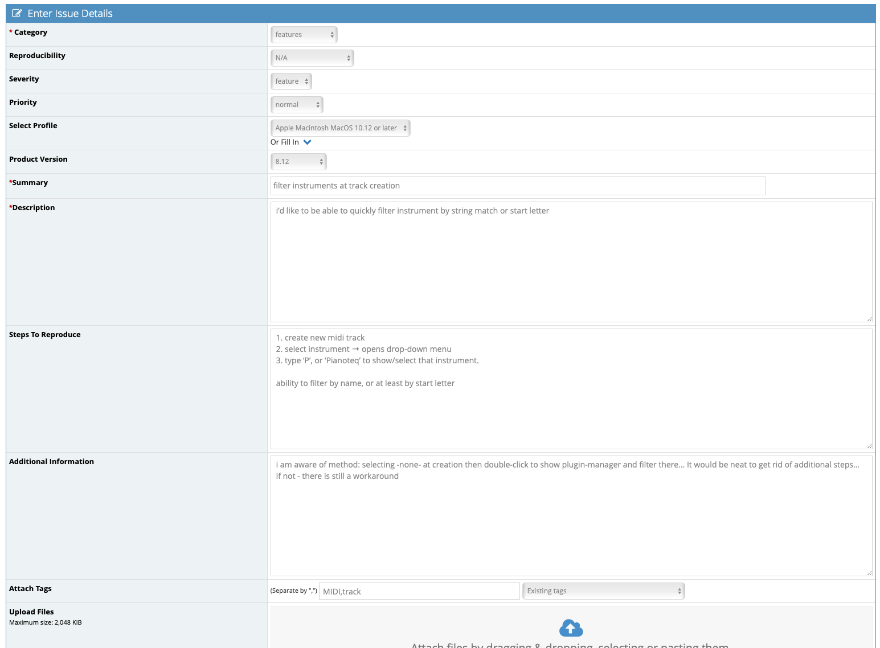880x648 pixels.
Task: Open the Select Profile Apple Macintosh dropdown
Action: click(340, 128)
